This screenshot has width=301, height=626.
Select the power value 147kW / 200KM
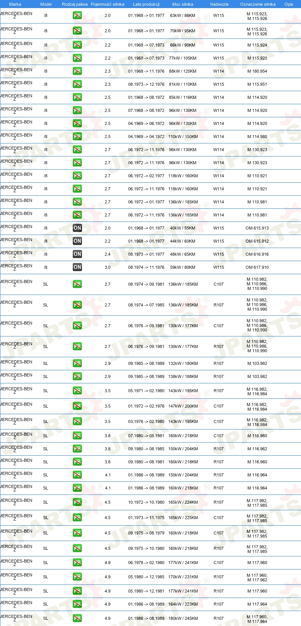click(x=183, y=406)
